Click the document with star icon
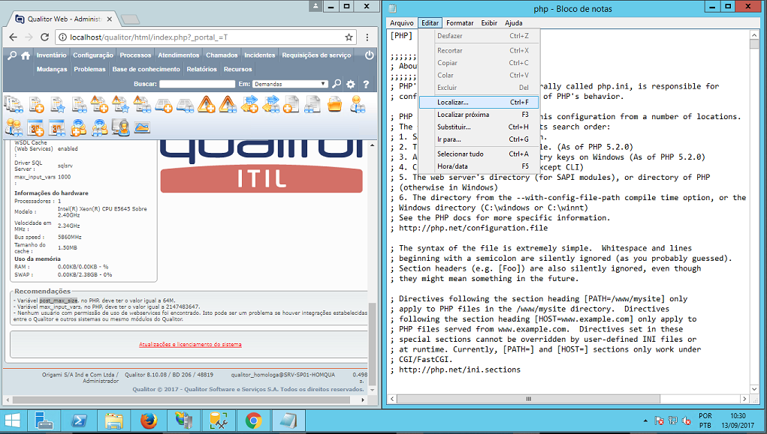This screenshot has width=767, height=434. pos(57,104)
